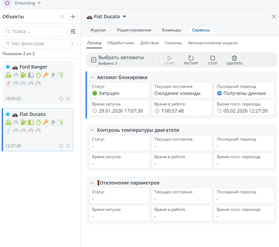Screen dimensions: 279x247
Task: Toggle Fiat Ducato's blue visibility checkbox
Action: coord(8,114)
